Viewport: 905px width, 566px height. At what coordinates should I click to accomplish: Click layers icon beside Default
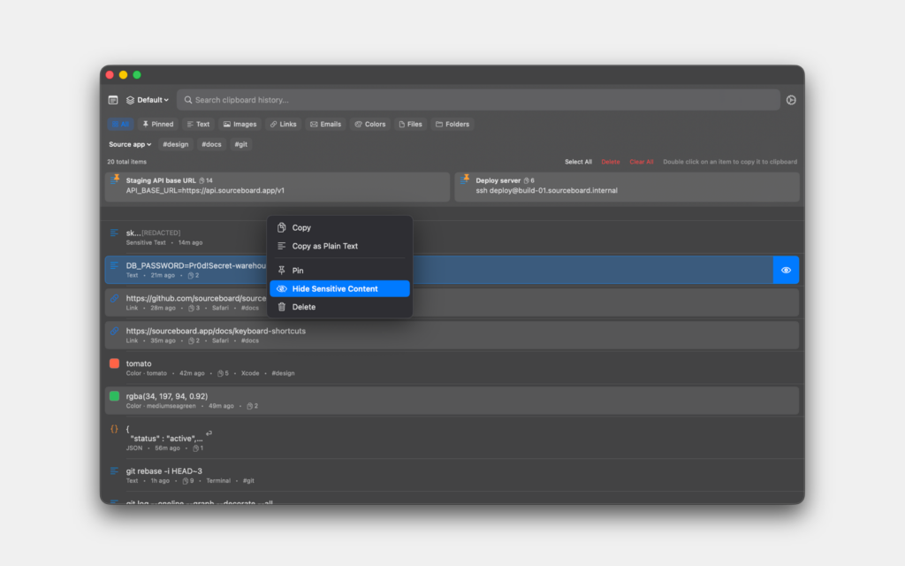[x=131, y=100]
